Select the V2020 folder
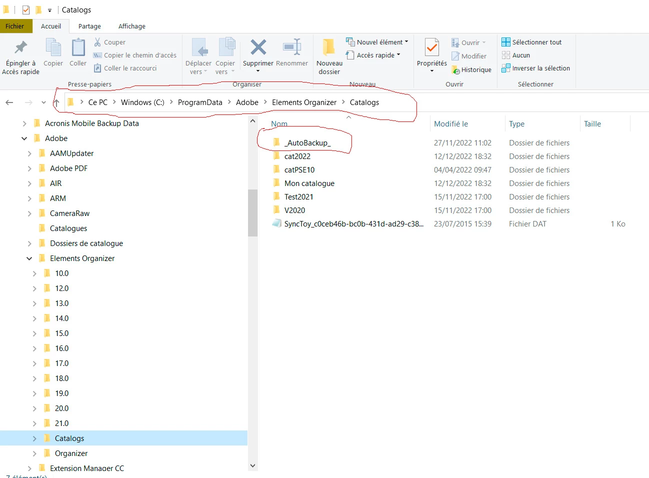The image size is (649, 478). [x=294, y=210]
